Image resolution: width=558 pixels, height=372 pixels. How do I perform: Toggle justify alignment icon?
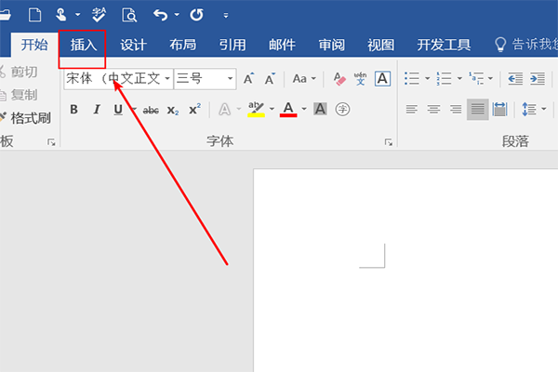coord(478,109)
